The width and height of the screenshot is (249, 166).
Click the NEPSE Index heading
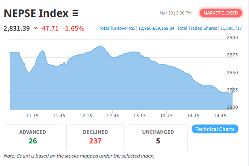[x=36, y=13]
